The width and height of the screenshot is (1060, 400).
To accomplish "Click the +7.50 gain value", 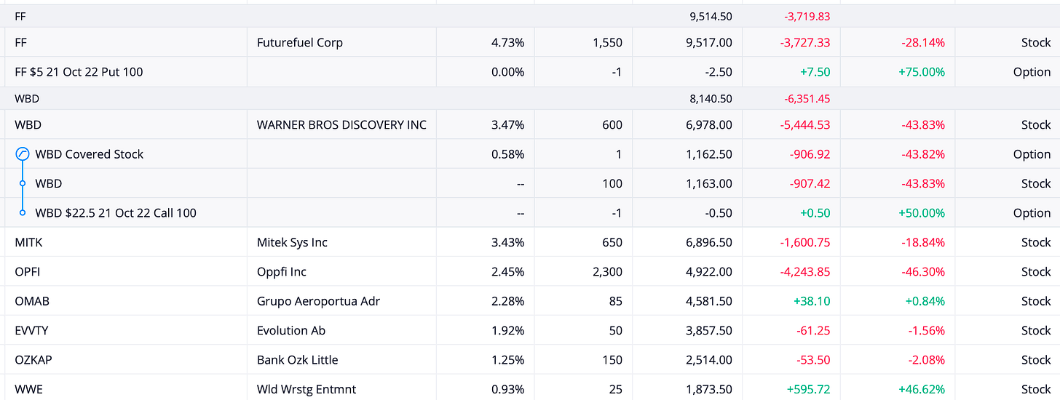I will pyautogui.click(x=814, y=72).
